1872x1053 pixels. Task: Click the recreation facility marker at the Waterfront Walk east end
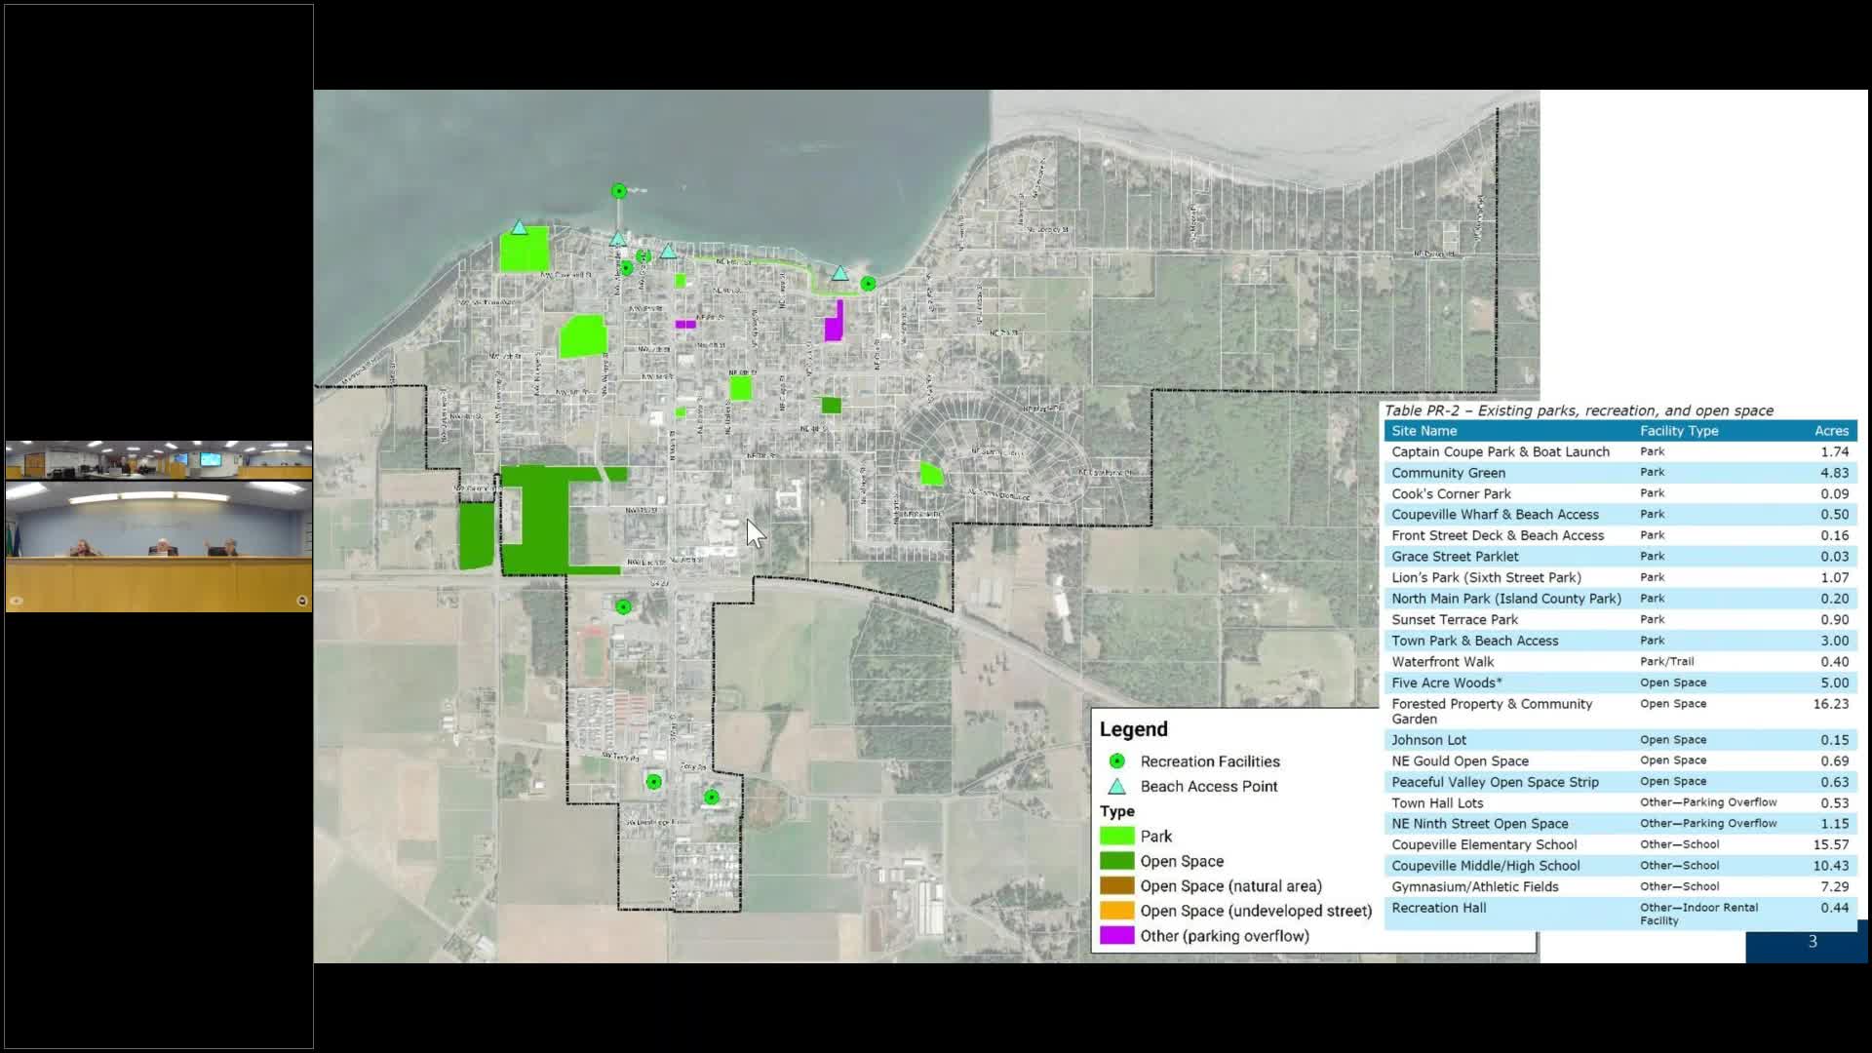coord(868,284)
